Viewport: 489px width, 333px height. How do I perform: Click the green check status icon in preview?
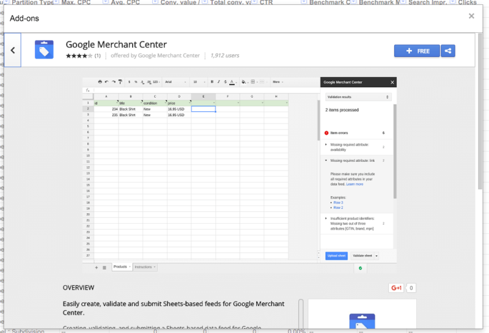pyautogui.click(x=361, y=268)
